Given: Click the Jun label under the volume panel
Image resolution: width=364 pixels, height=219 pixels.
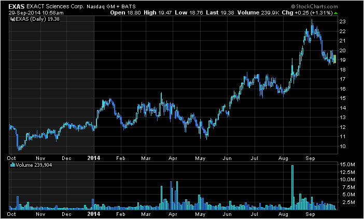Looking at the screenshot, I should [x=227, y=214].
